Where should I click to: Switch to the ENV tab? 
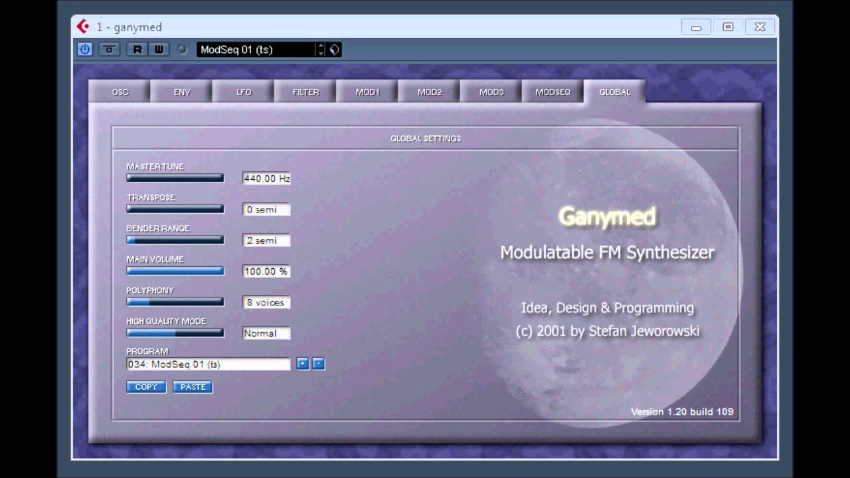coord(182,92)
